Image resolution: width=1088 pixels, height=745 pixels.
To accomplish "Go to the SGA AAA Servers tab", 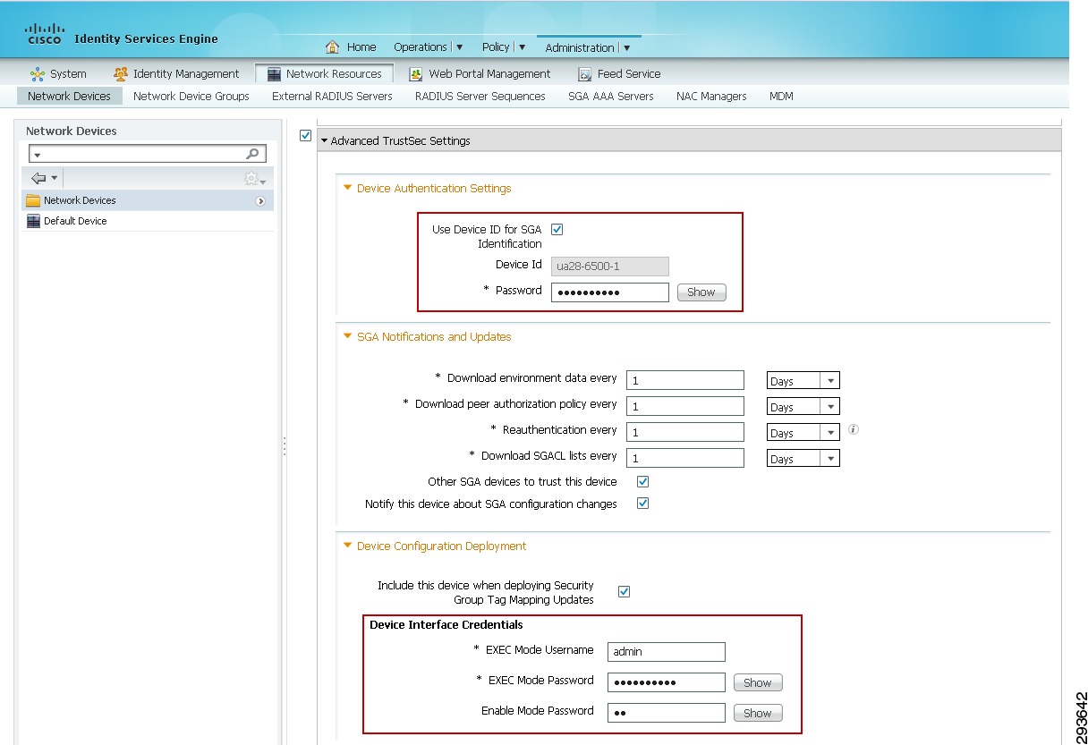I will pyautogui.click(x=611, y=97).
